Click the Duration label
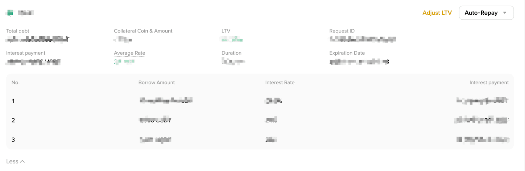Image resolution: width=525 pixels, height=171 pixels. click(231, 53)
